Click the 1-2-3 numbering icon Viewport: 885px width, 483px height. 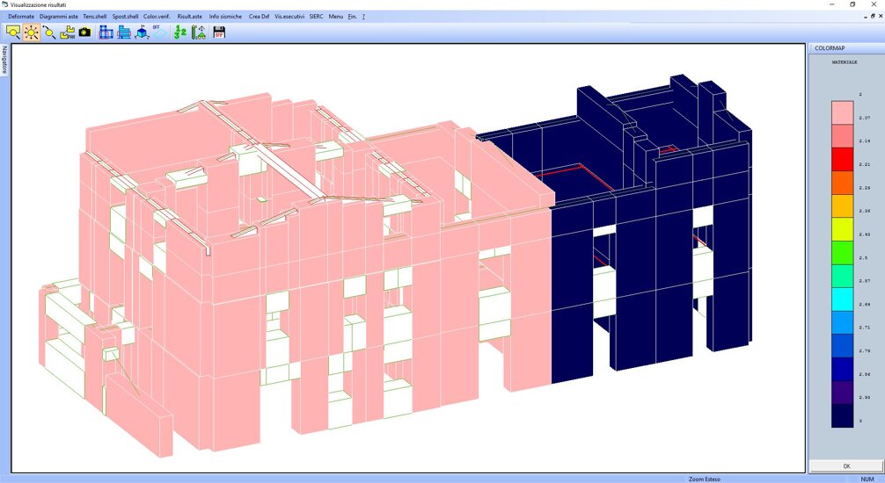pyautogui.click(x=180, y=32)
